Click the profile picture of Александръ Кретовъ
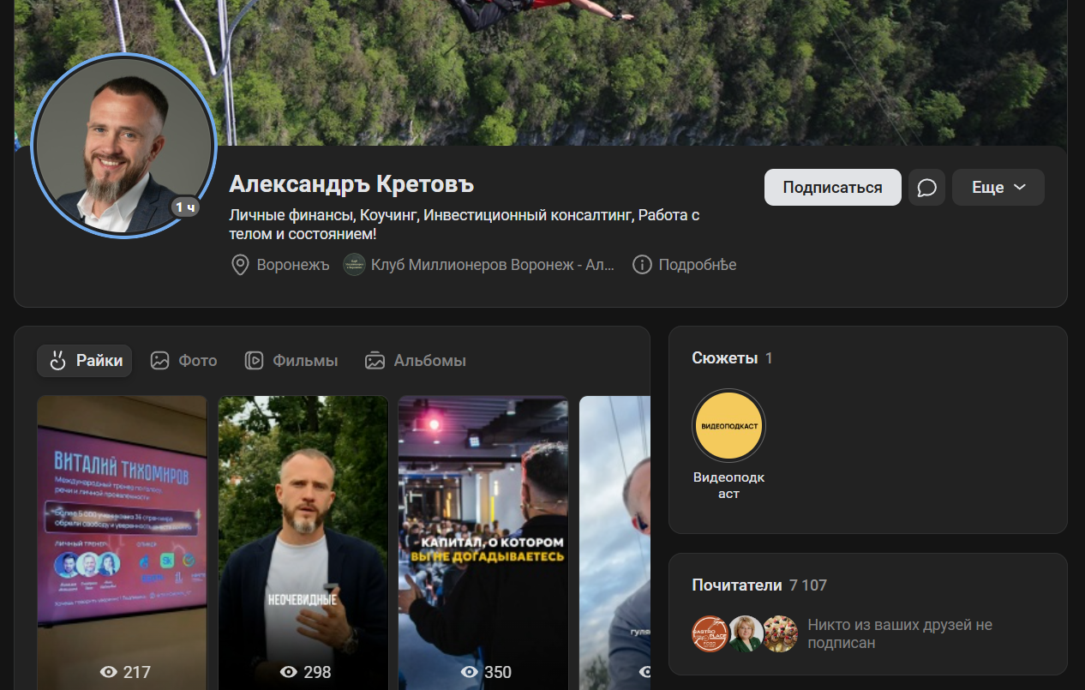Viewport: 1085px width, 690px height. (x=124, y=147)
